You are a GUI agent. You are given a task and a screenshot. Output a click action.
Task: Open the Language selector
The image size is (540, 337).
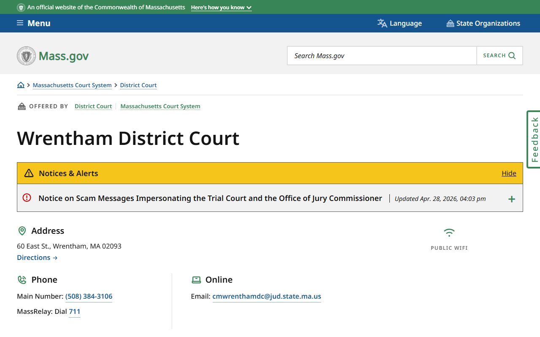point(400,23)
